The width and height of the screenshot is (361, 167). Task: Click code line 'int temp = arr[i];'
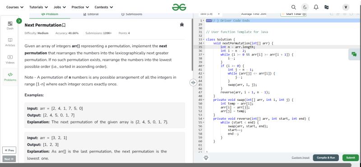pos(237,104)
